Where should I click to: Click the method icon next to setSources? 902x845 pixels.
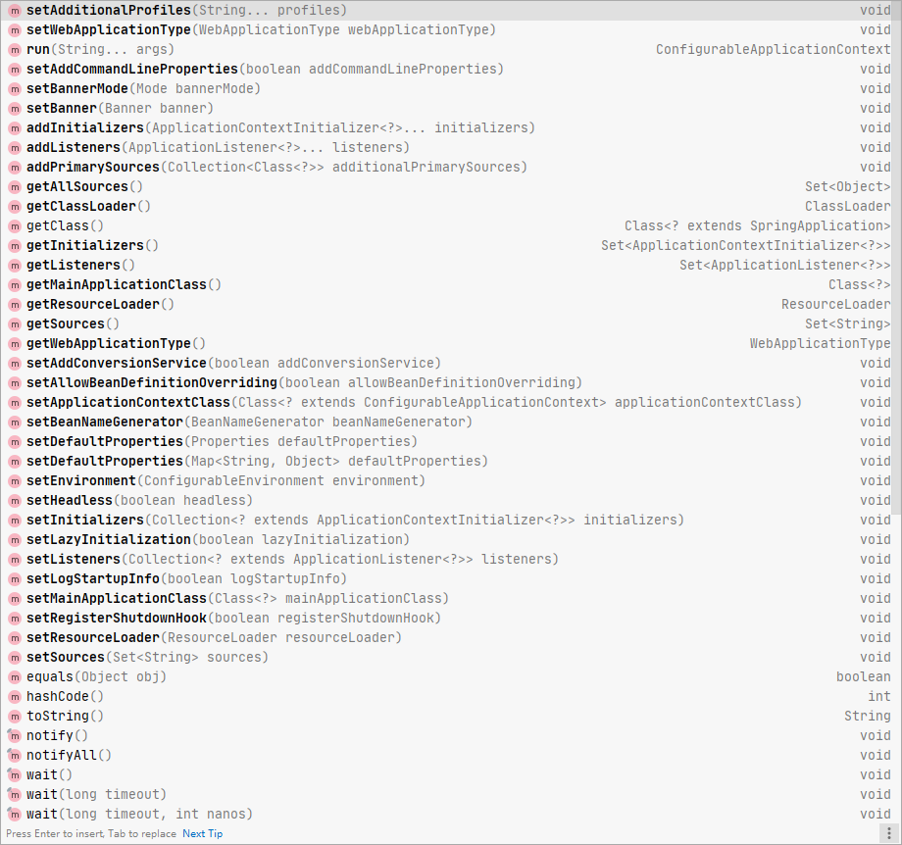tap(14, 657)
